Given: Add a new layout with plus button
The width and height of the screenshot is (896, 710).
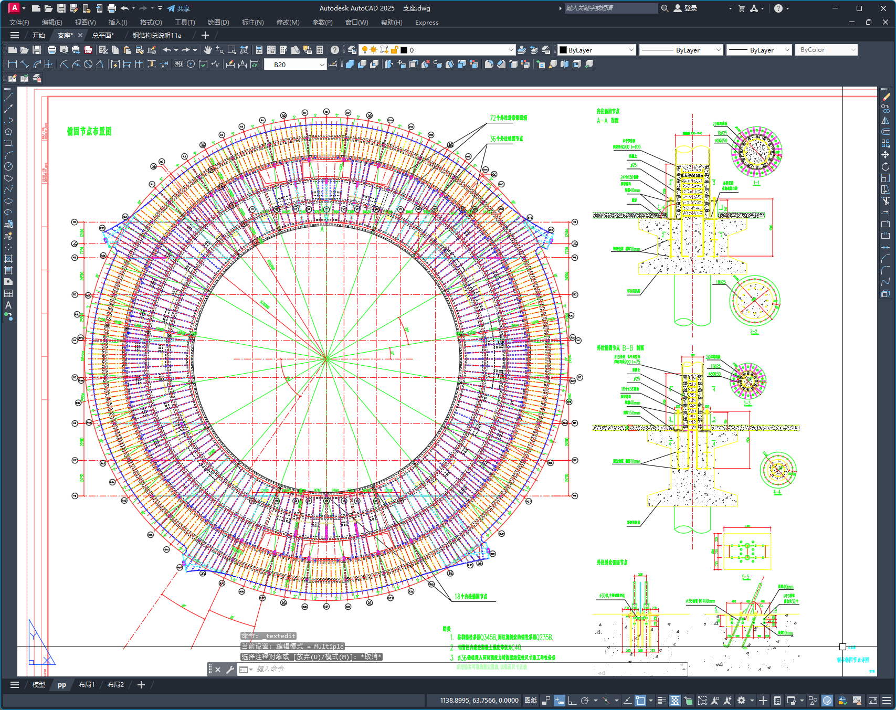Looking at the screenshot, I should (x=141, y=685).
